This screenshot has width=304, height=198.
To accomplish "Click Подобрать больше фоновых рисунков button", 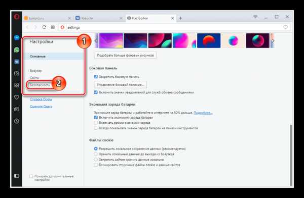I will point(125,55).
